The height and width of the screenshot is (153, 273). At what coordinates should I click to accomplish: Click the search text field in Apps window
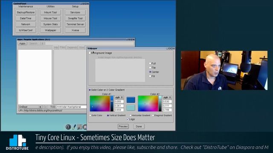coord(90,43)
